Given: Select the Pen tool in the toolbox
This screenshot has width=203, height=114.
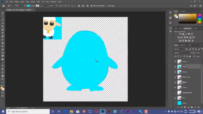Looking at the screenshot, I should click(3, 63).
